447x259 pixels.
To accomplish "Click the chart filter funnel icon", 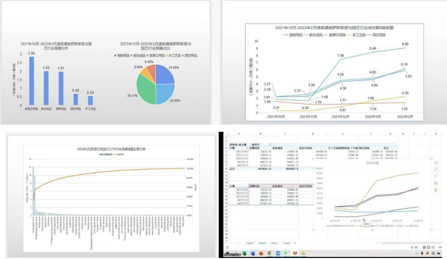I will 435,177.
